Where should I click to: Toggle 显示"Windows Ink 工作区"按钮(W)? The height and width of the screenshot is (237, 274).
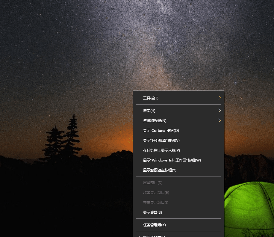pyautogui.click(x=172, y=160)
